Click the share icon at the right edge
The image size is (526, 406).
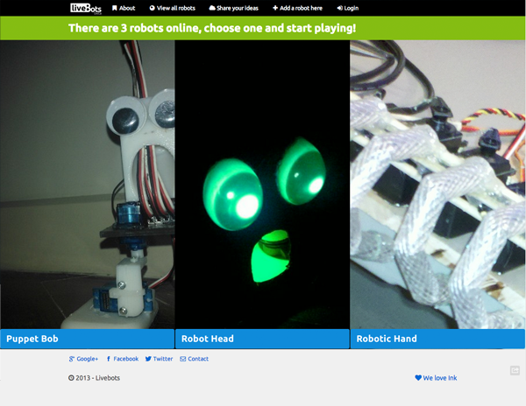point(515,370)
